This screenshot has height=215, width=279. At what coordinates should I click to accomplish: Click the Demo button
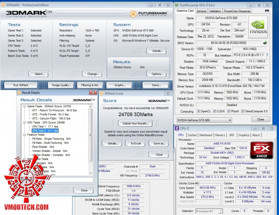(x=157, y=85)
